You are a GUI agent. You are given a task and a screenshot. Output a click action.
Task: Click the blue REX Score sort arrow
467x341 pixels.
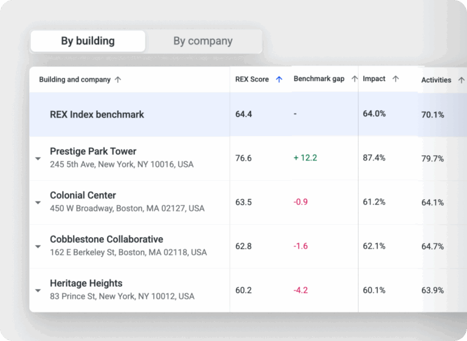point(279,79)
